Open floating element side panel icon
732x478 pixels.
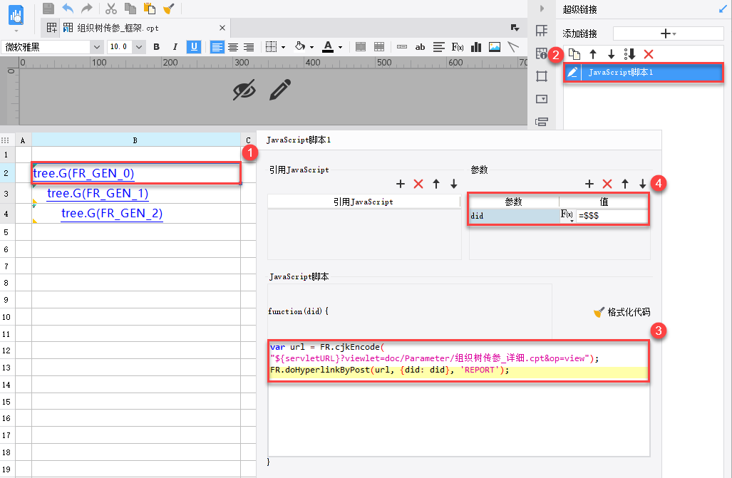coord(542,76)
